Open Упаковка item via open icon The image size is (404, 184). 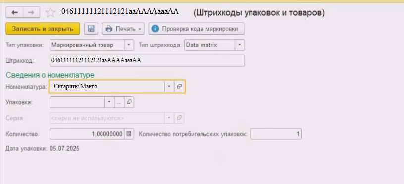(x=129, y=102)
